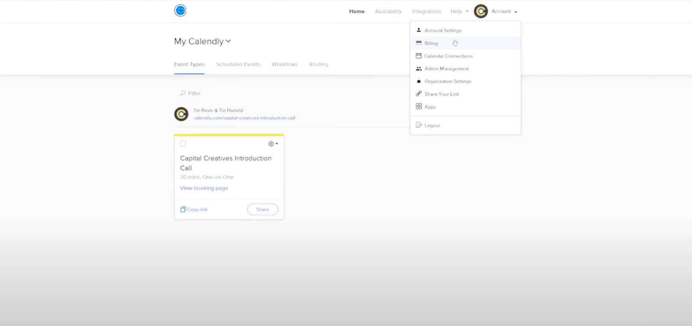Click the chain link icon beside Share Your Link

(x=419, y=94)
